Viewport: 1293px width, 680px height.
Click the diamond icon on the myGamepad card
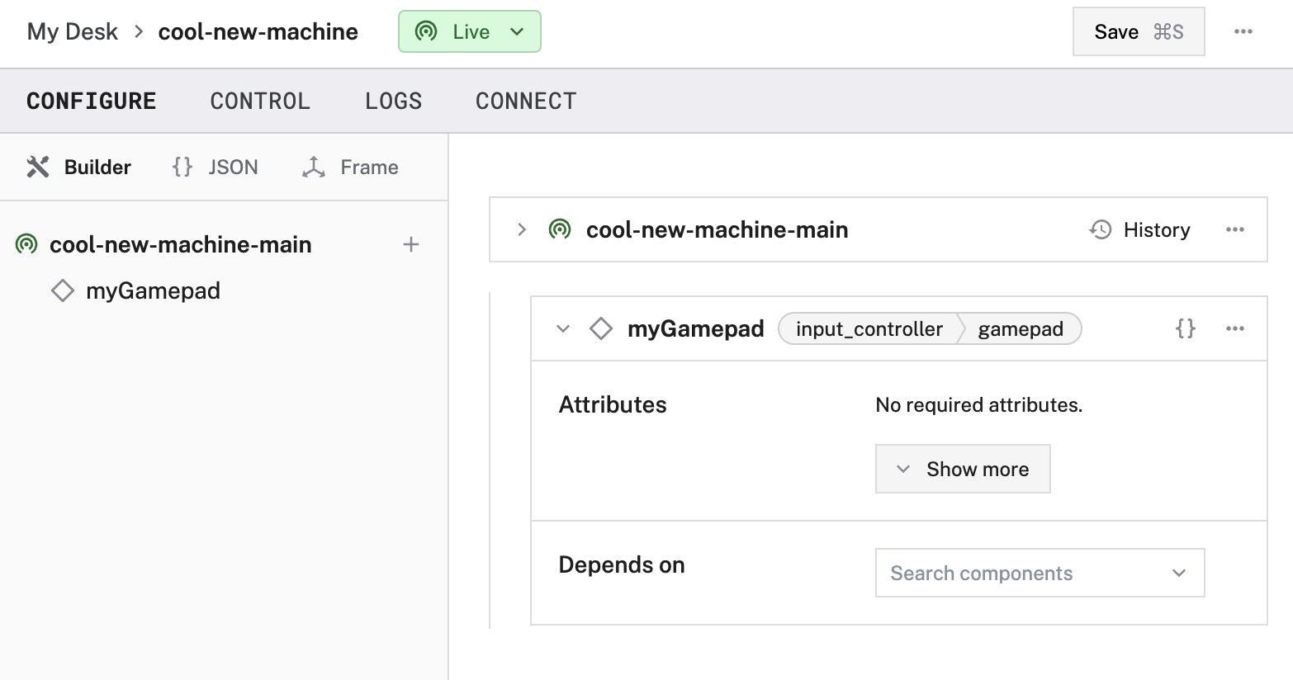(601, 328)
